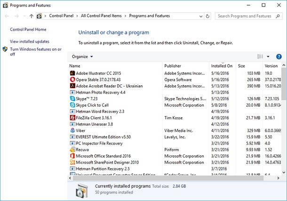Click the Skype Click to Call icon
This screenshot has height=201, width=287.
coord(72,105)
